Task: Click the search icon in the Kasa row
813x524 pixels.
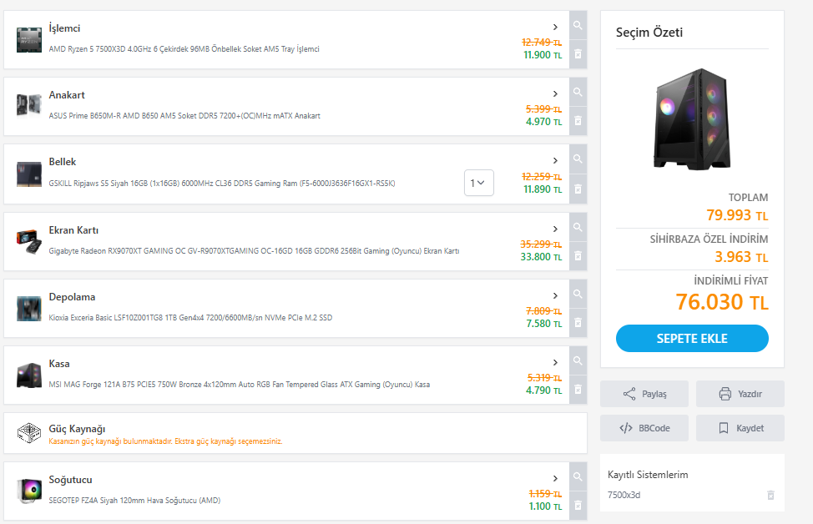Action: [578, 360]
